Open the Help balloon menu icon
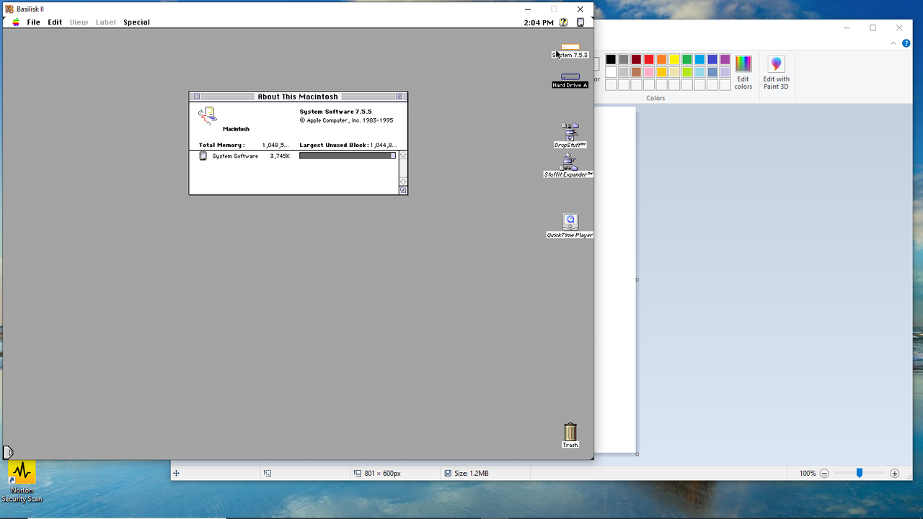 tap(564, 22)
